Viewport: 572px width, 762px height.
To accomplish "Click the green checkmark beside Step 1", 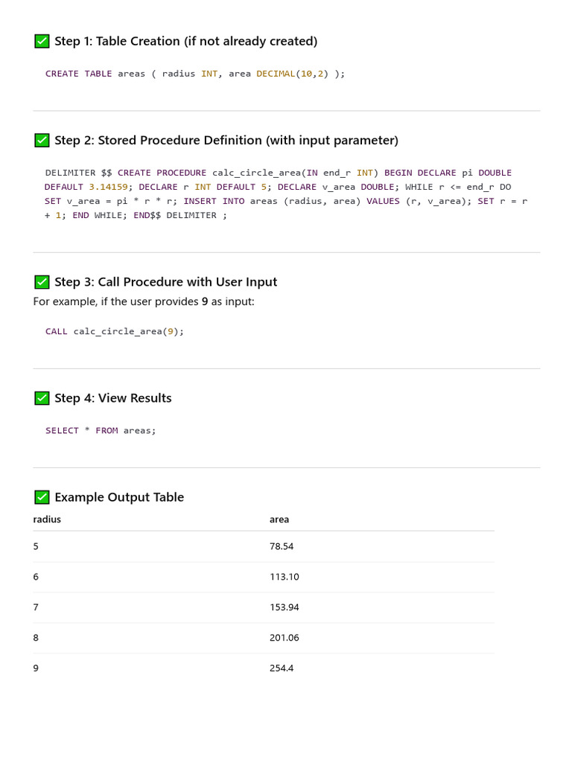I will tap(42, 42).
